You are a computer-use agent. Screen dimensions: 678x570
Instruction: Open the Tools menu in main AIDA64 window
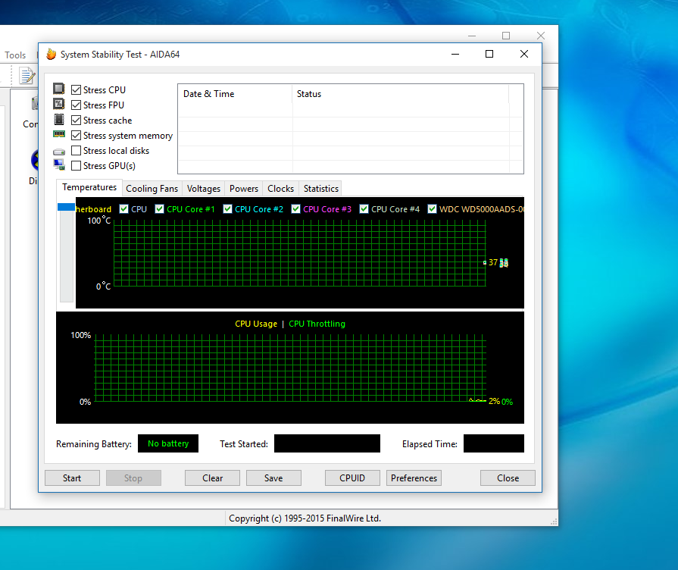click(x=15, y=55)
